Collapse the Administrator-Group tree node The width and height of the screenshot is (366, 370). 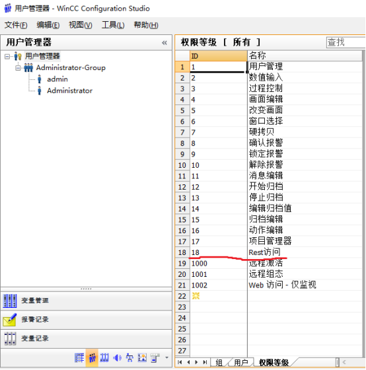click(18, 68)
